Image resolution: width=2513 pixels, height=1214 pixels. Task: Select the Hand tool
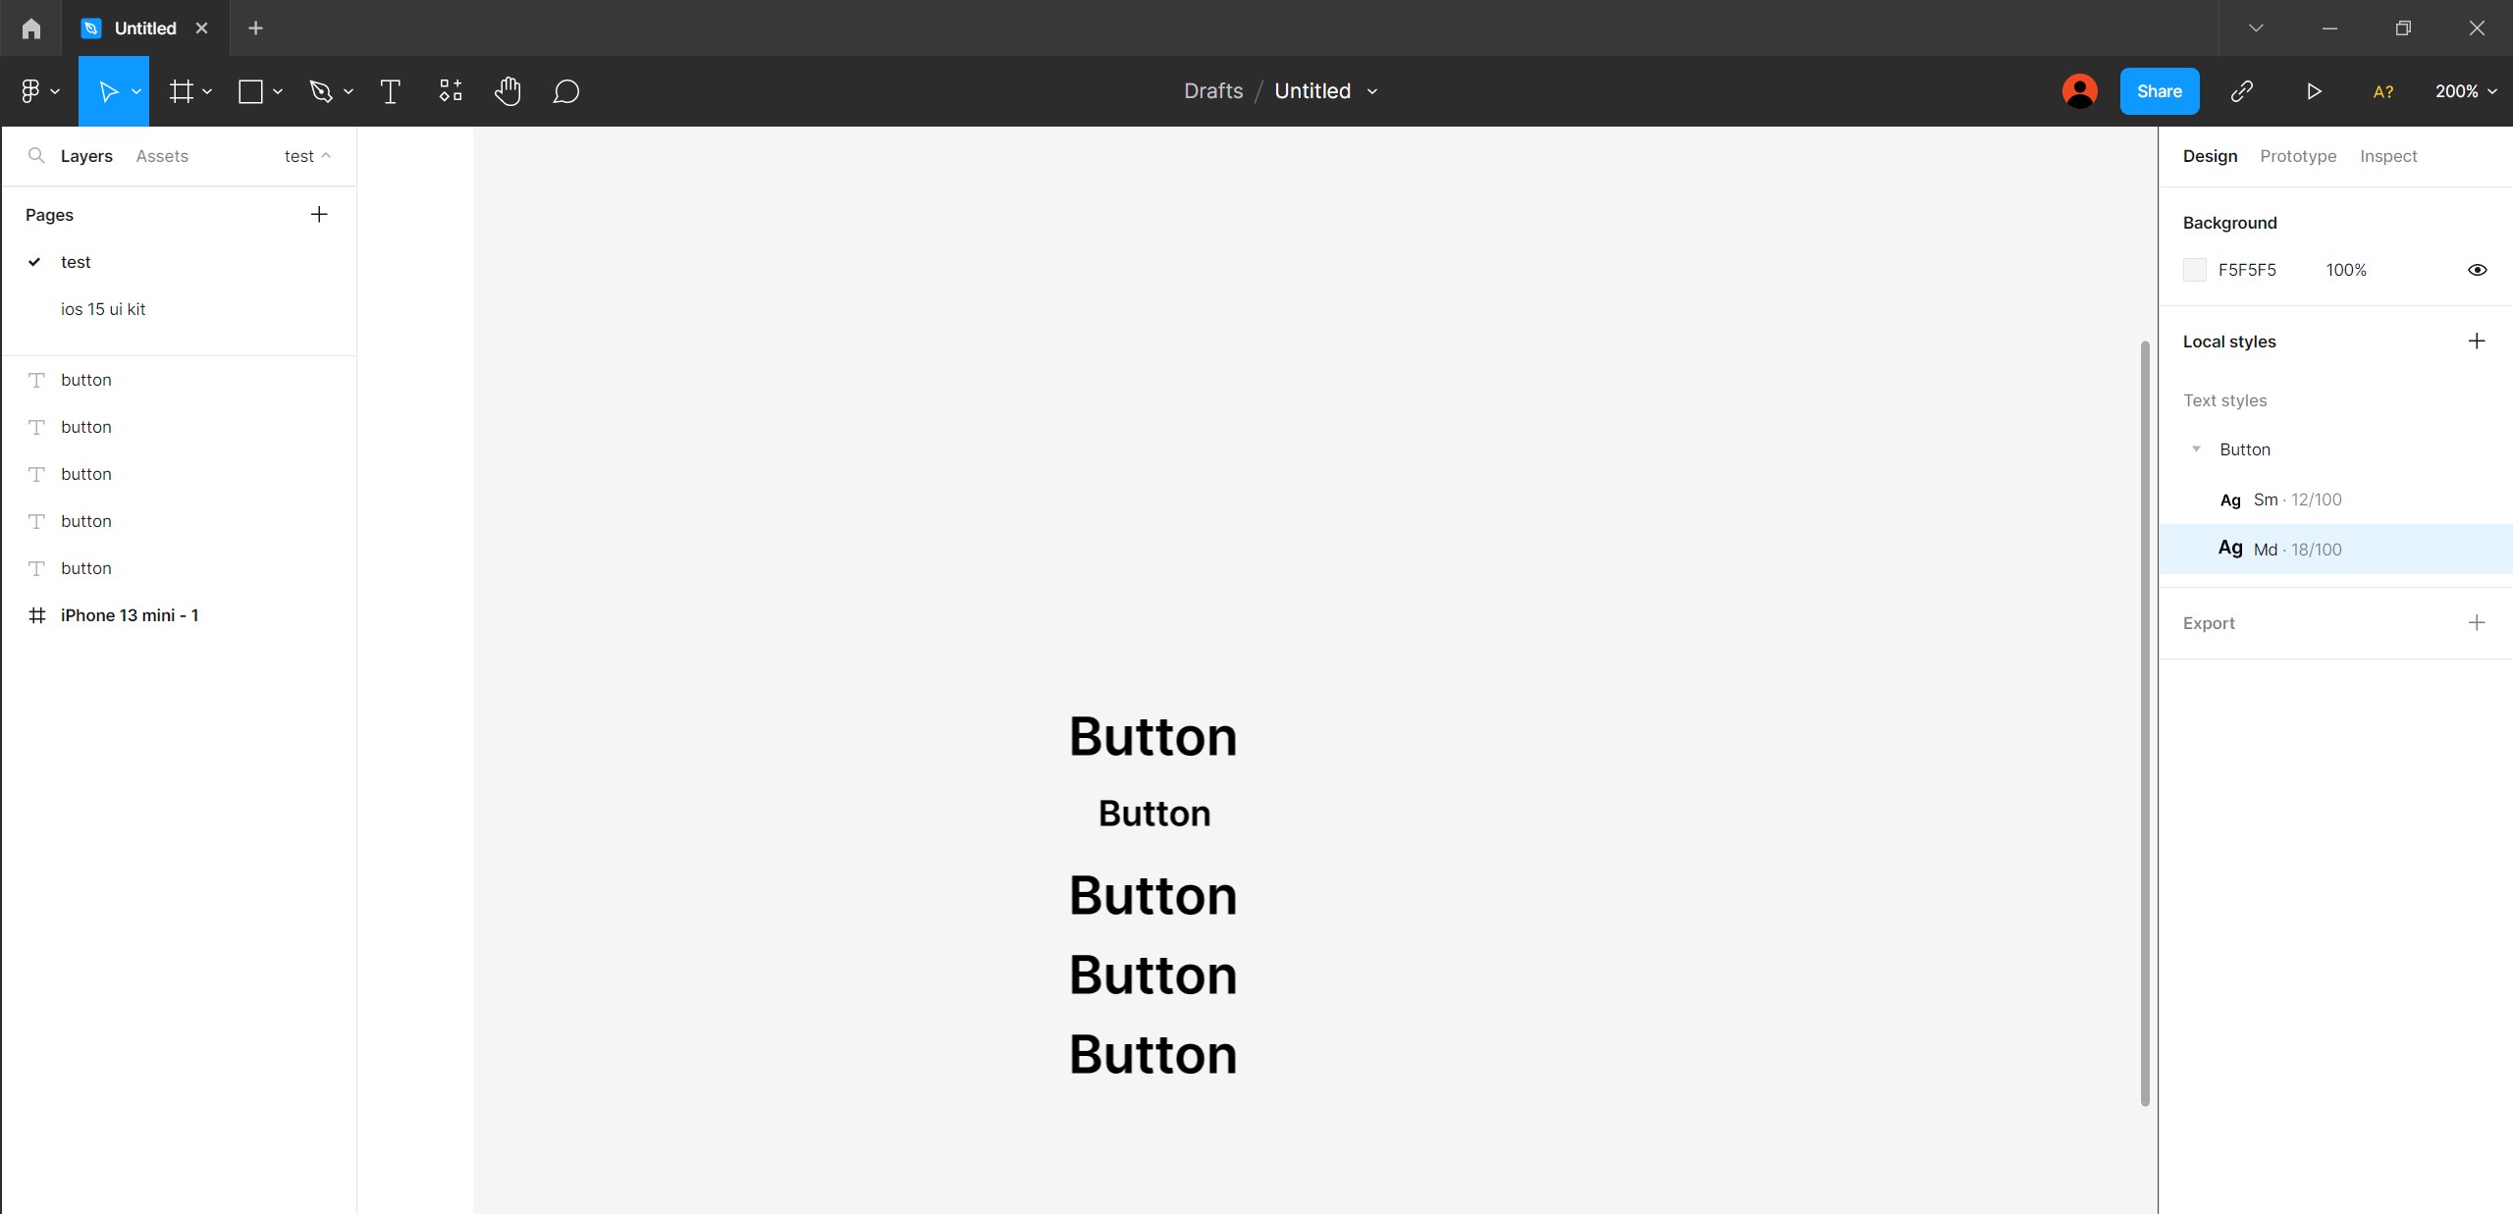(508, 91)
